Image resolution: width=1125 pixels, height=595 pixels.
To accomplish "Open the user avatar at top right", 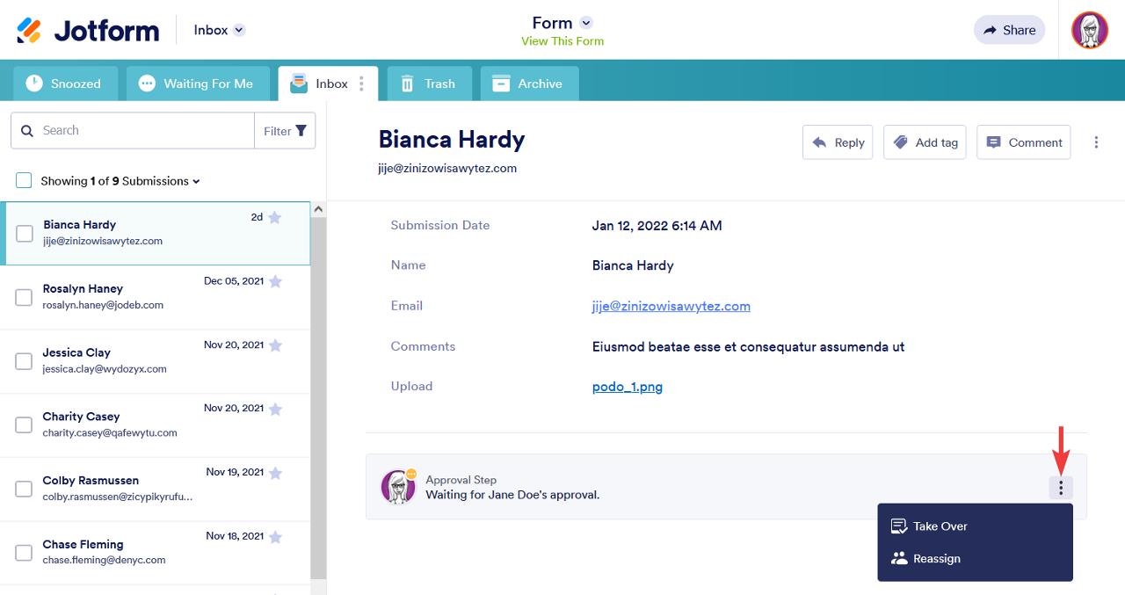I will click(1090, 30).
